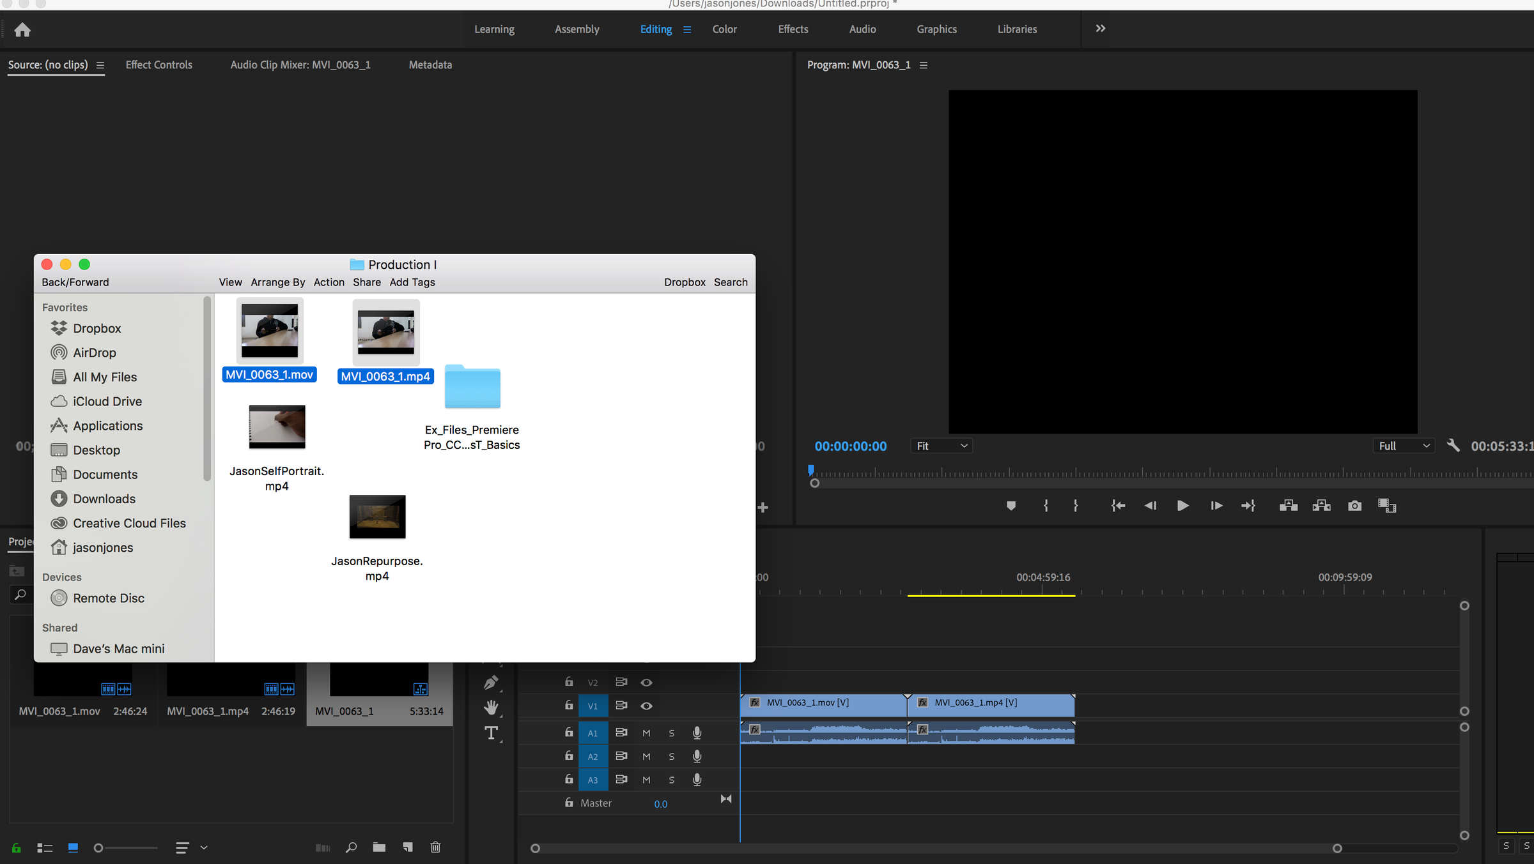Screen dimensions: 1534x864
Task: Play the program monitor
Action: [1182, 506]
